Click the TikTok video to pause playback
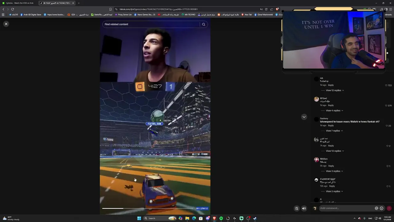The height and width of the screenshot is (222, 394). coord(155,117)
